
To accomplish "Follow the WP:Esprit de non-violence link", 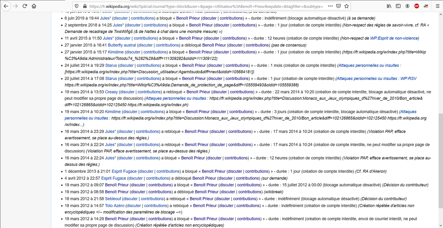I will [x=394, y=38].
